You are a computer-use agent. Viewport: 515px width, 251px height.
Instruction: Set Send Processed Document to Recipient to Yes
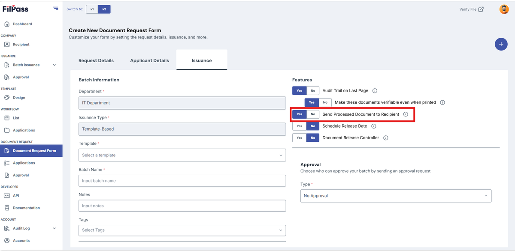(299, 114)
